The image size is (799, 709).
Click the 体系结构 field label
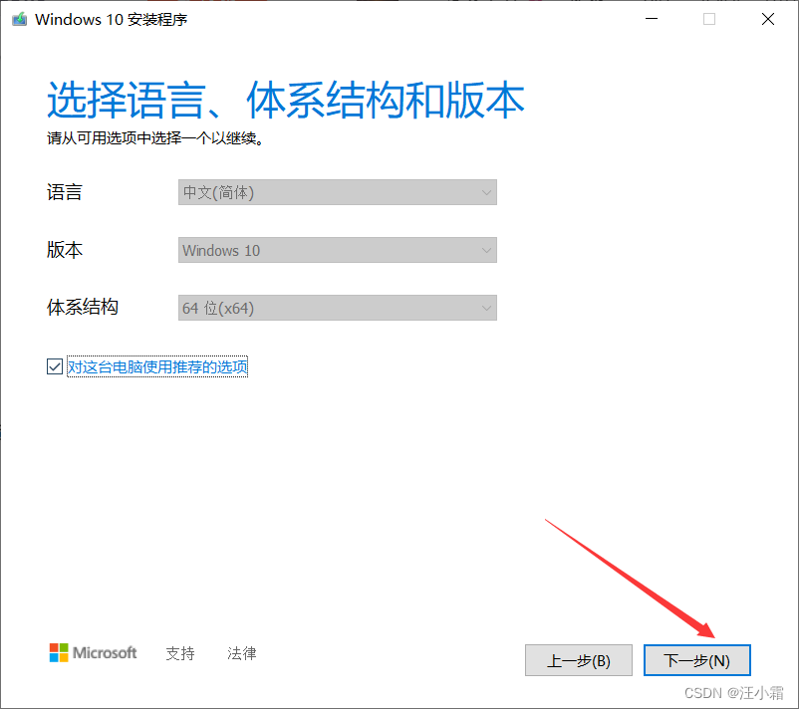83,307
